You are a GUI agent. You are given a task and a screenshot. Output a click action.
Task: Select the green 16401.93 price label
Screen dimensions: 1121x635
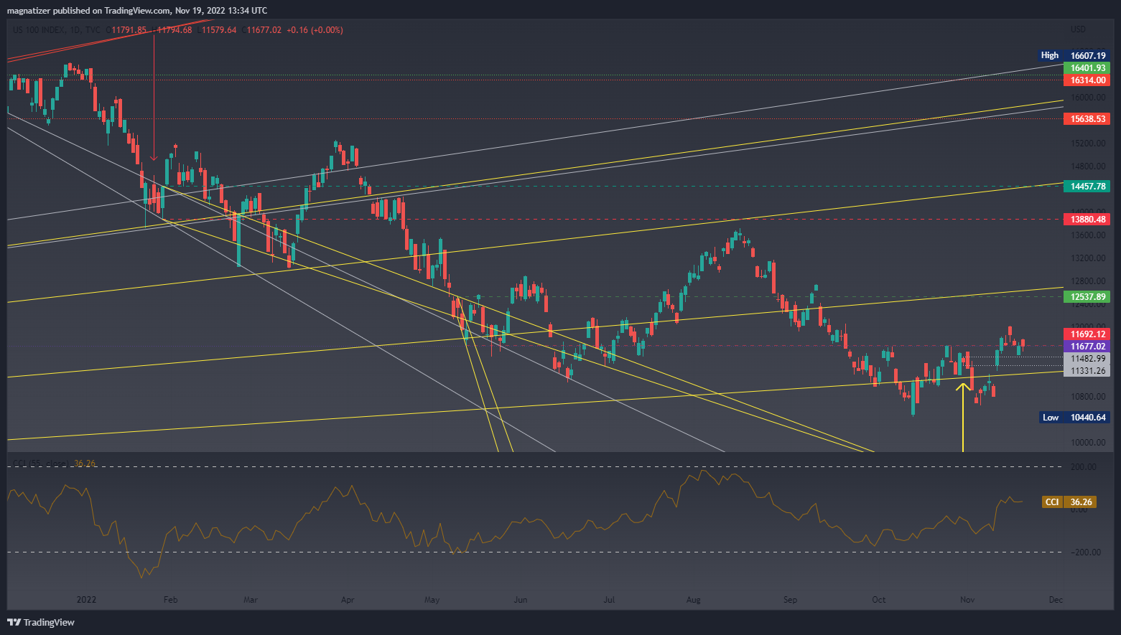[1087, 68]
